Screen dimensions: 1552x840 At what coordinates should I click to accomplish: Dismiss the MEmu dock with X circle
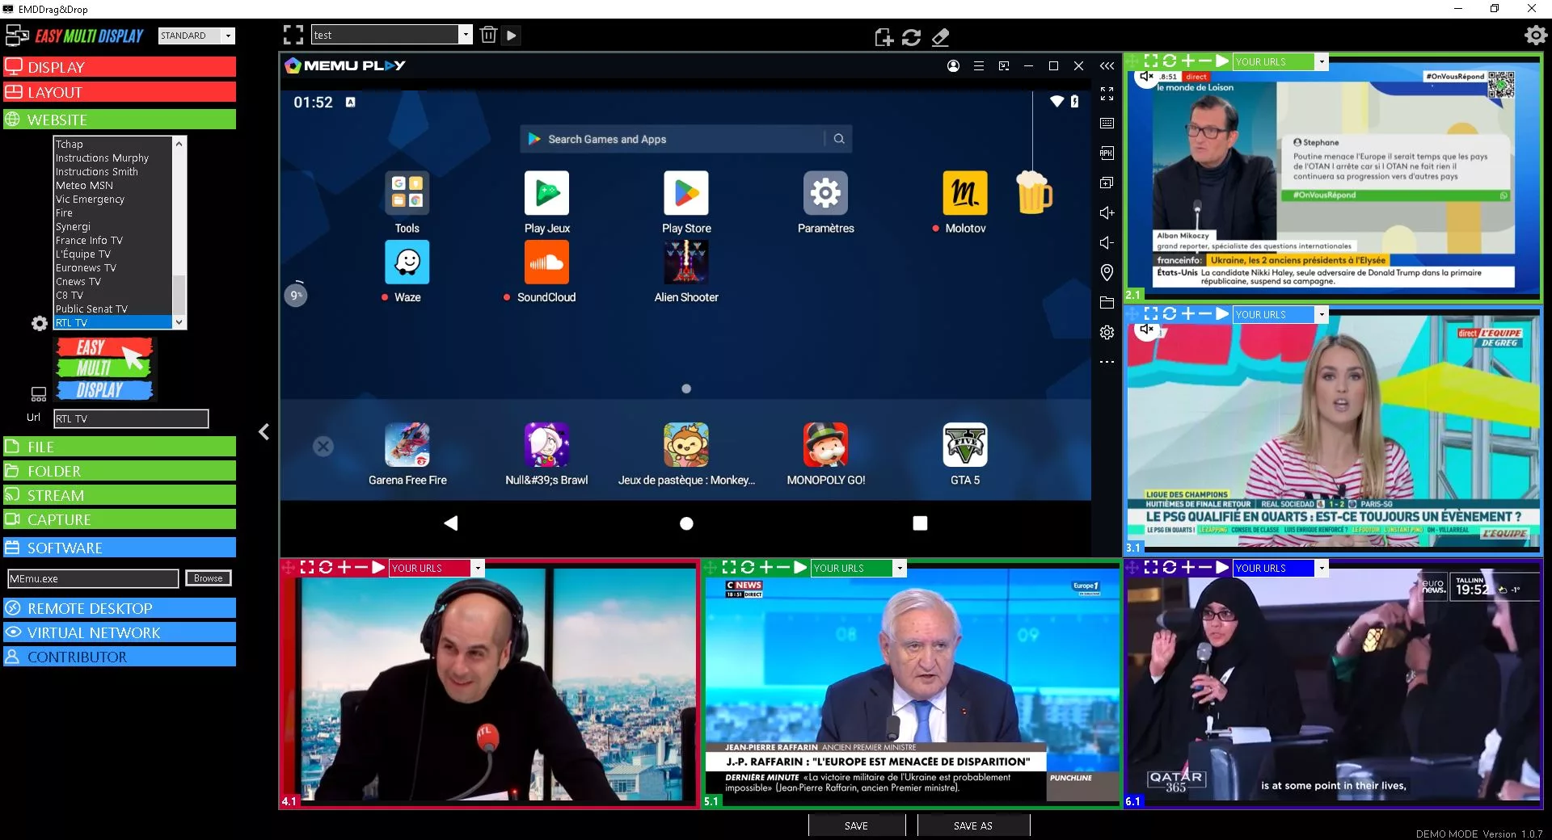point(323,446)
